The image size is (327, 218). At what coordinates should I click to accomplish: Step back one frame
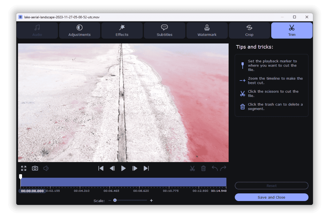point(112,168)
